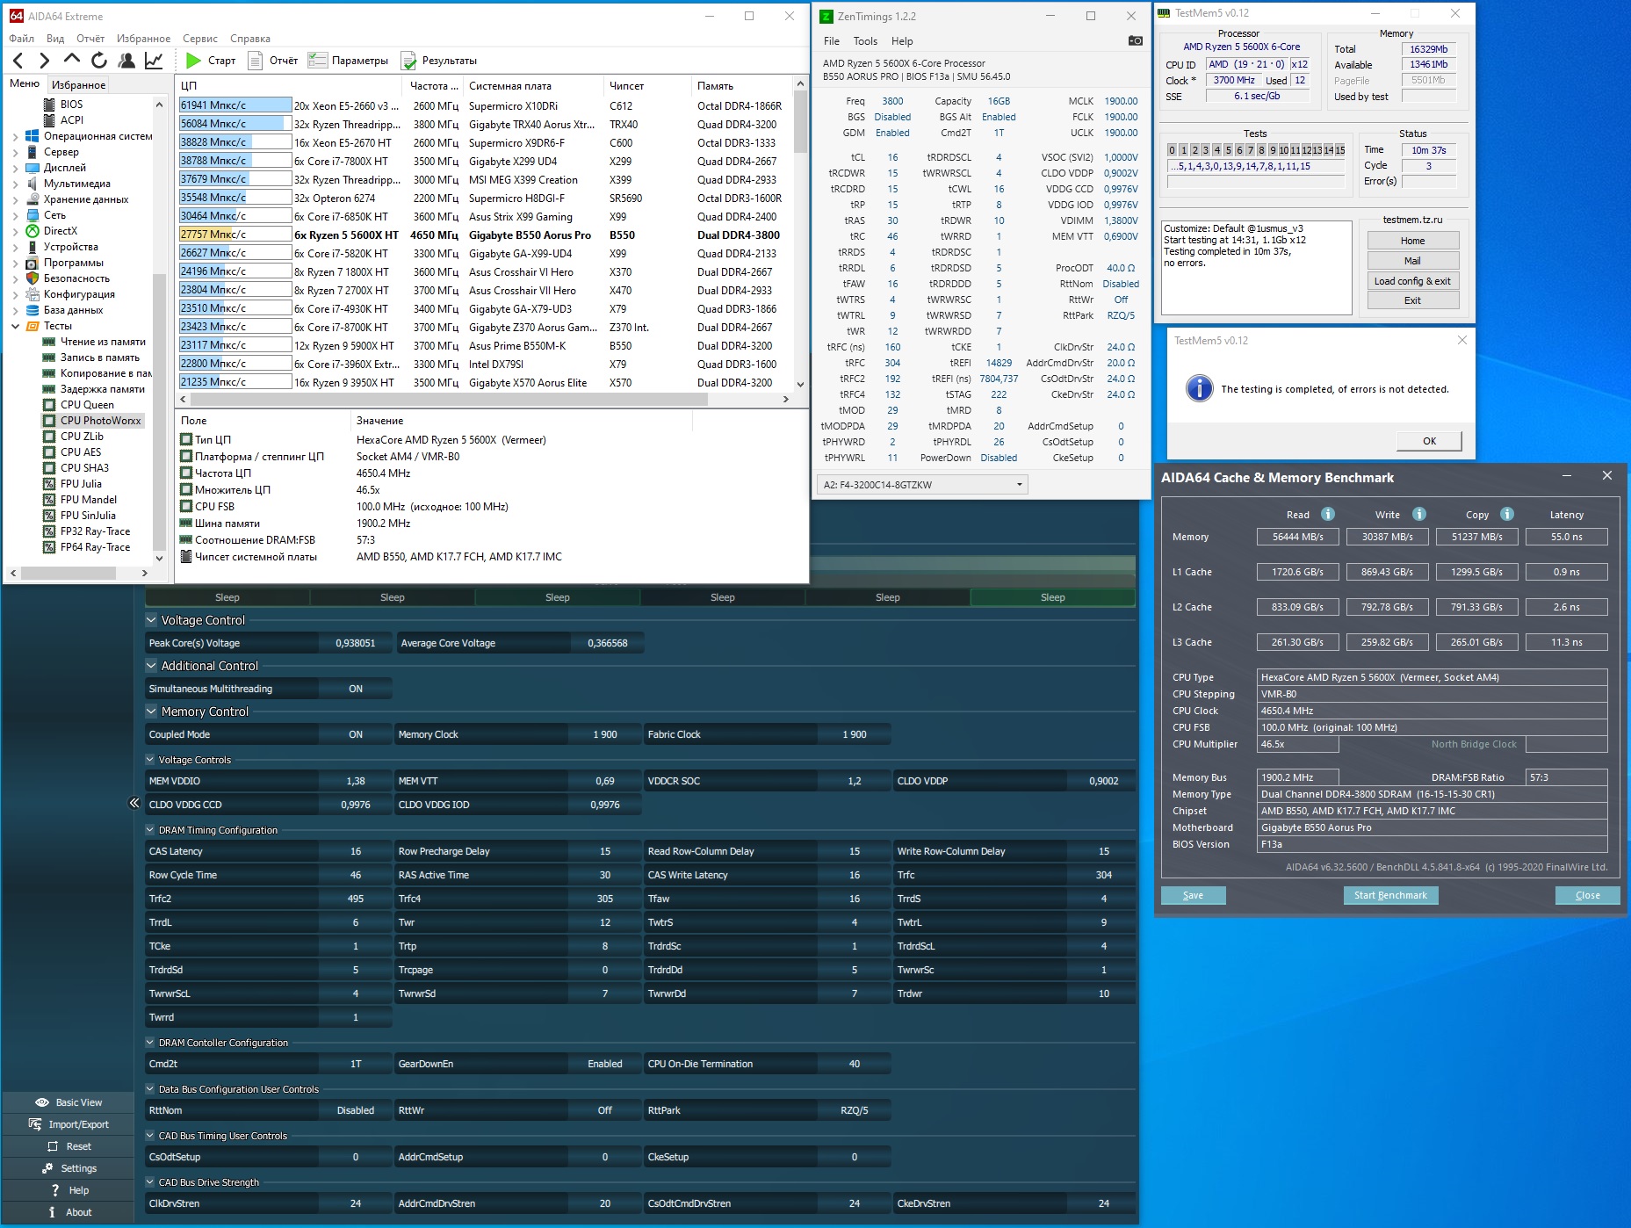
Task: Collapse the Ryzen Master sidebar with double chevron
Action: click(134, 802)
